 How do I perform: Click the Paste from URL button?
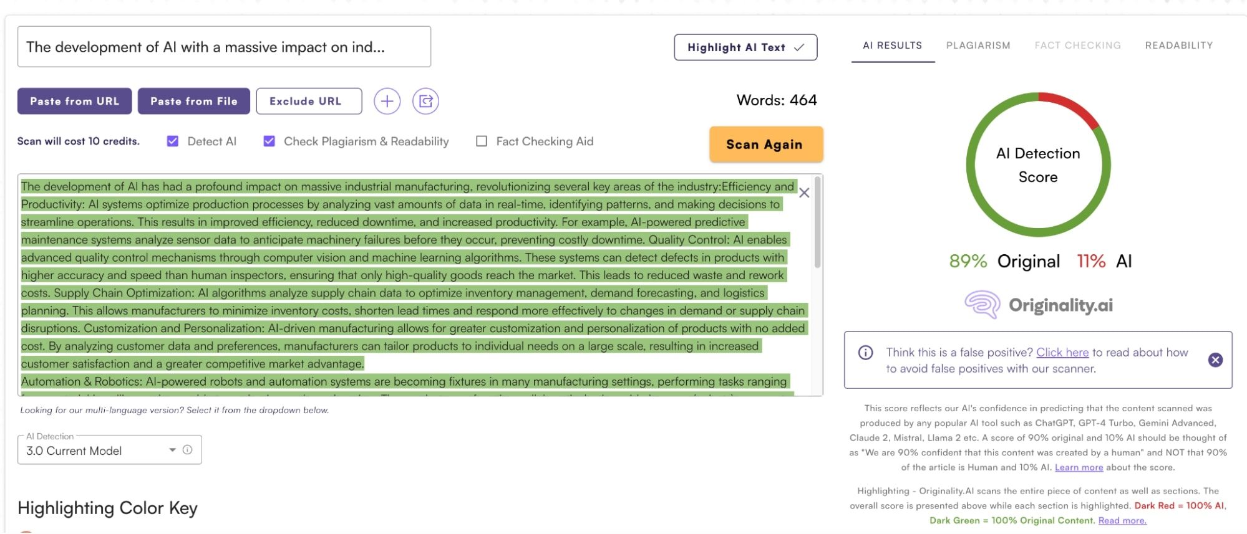click(74, 101)
